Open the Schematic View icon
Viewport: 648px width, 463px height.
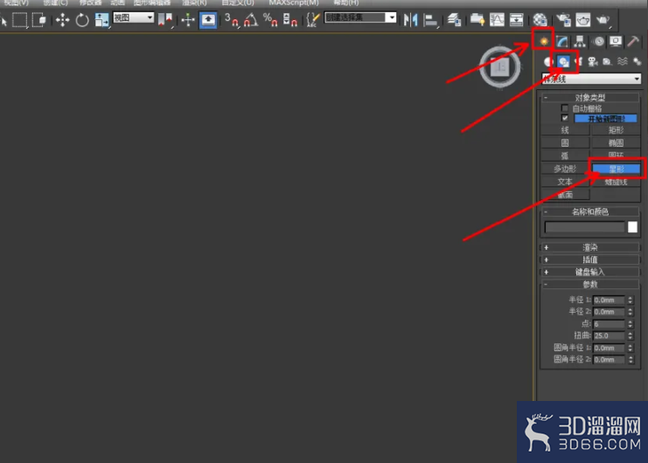click(x=517, y=19)
